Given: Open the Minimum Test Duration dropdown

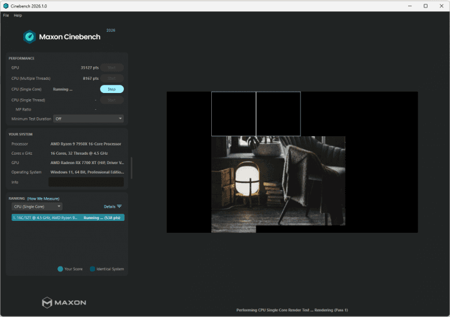Looking at the screenshot, I should coord(88,119).
